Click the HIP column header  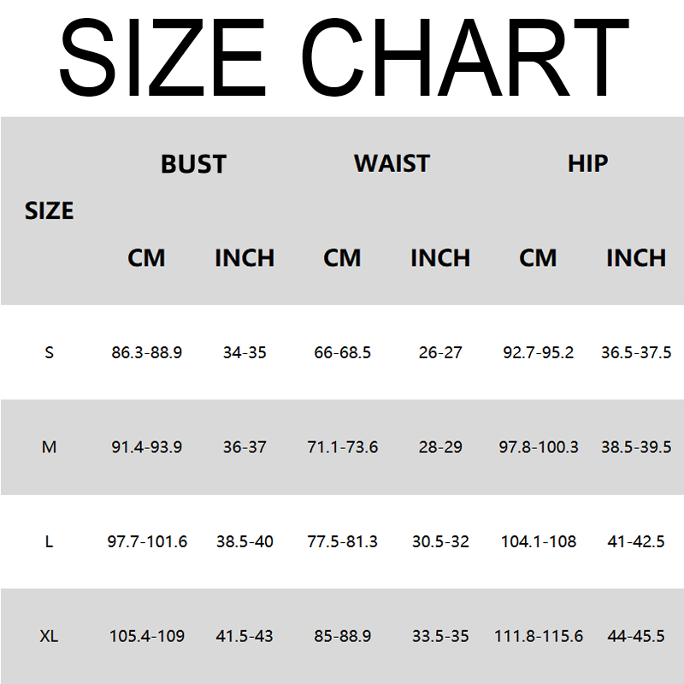pos(587,163)
